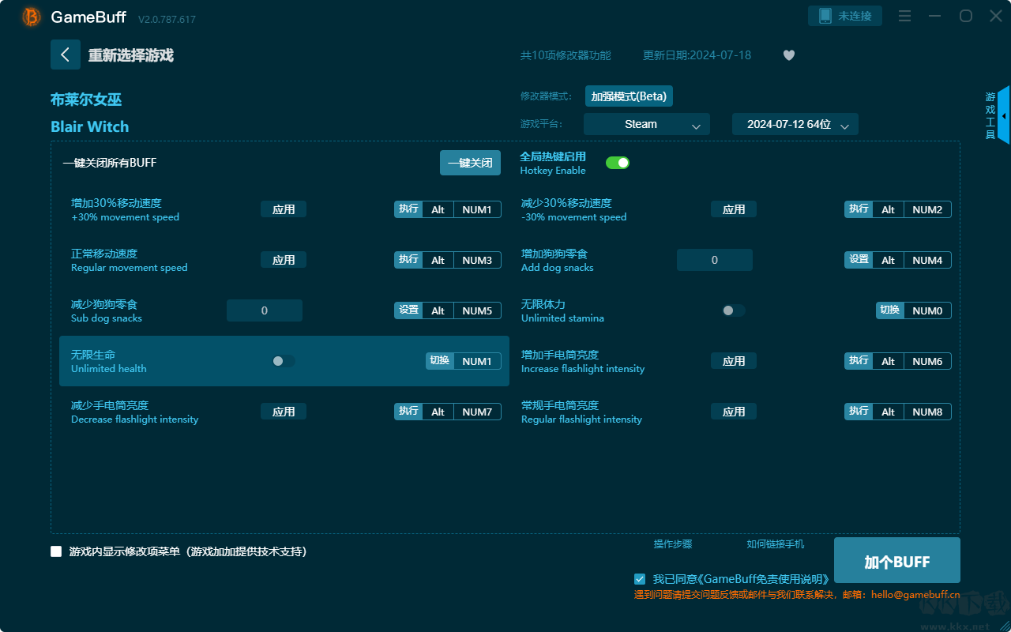Click the NUM7 hotkey for Decrease flashlight intensity
Image resolution: width=1011 pixels, height=632 pixels.
point(477,412)
